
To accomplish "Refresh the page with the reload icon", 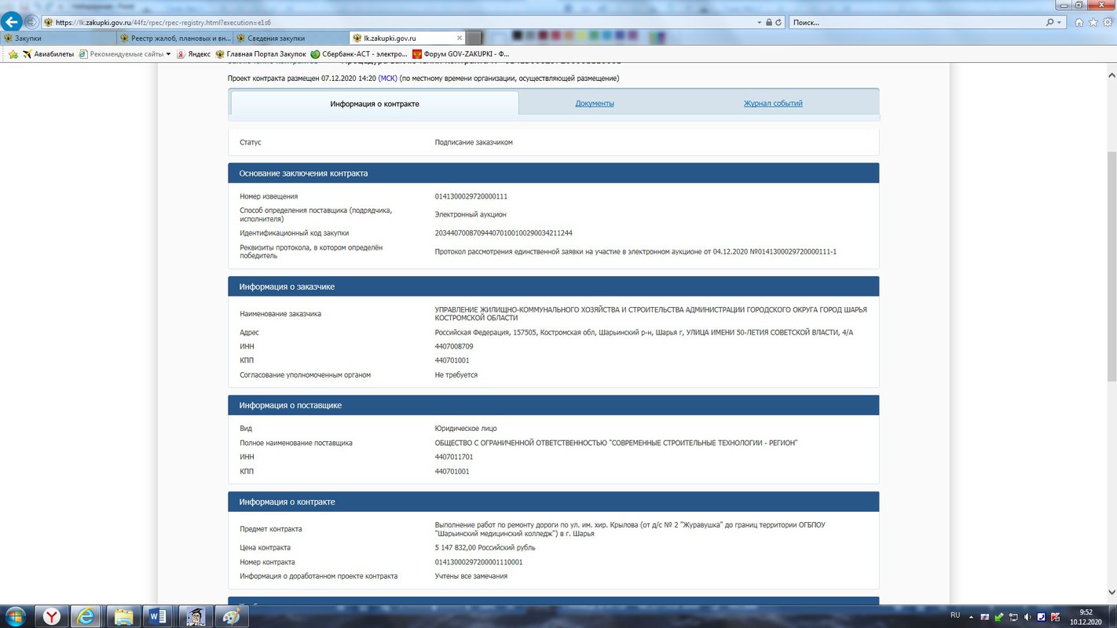I will click(778, 23).
